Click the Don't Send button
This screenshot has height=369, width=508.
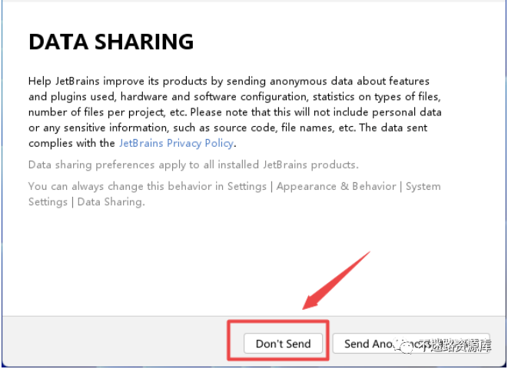[283, 344]
